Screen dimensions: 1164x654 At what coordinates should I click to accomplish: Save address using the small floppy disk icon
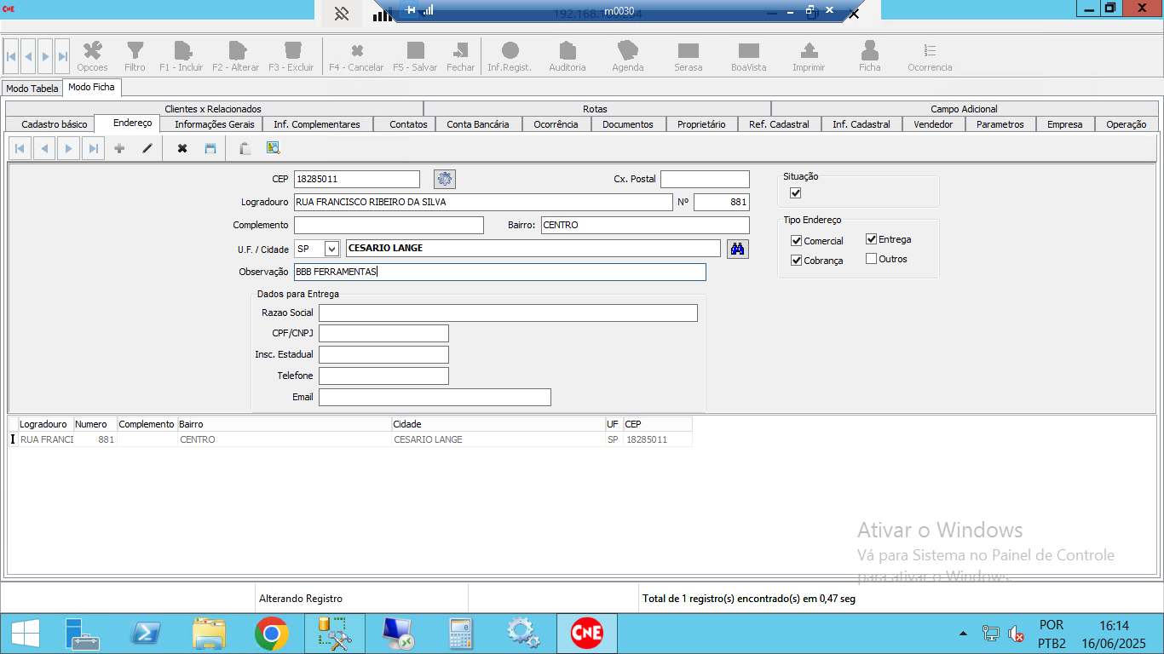tap(210, 148)
